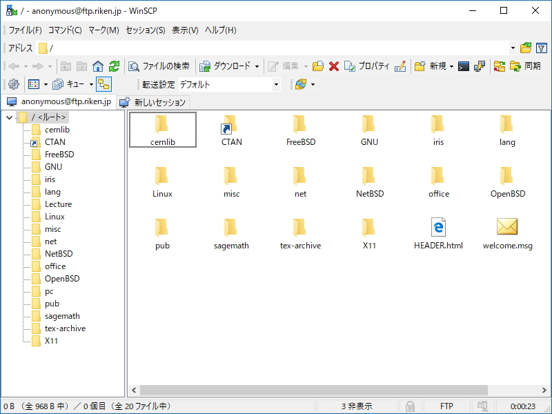Click the Download (ダウンロード) button

[x=225, y=66]
